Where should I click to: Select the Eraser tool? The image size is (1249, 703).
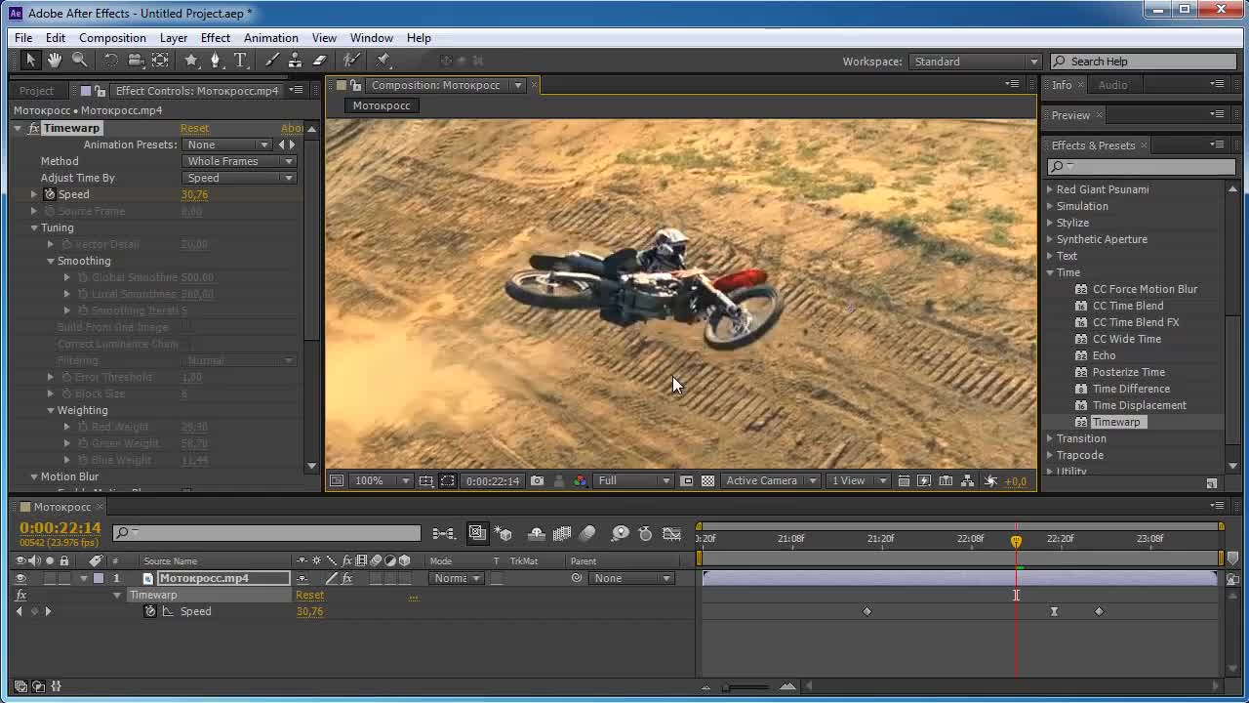319,61
